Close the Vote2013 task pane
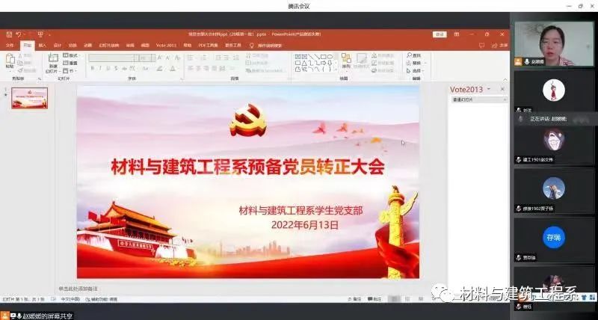The height and width of the screenshot is (320, 598). tap(502, 89)
